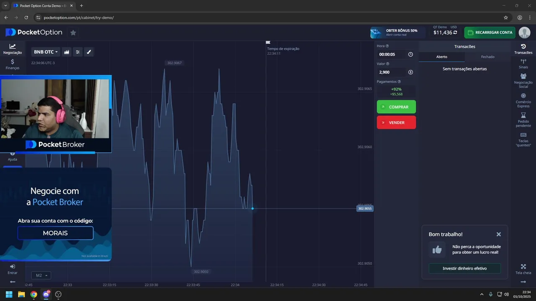Open the chart type selector icon
The width and height of the screenshot is (536, 301).
point(67,52)
